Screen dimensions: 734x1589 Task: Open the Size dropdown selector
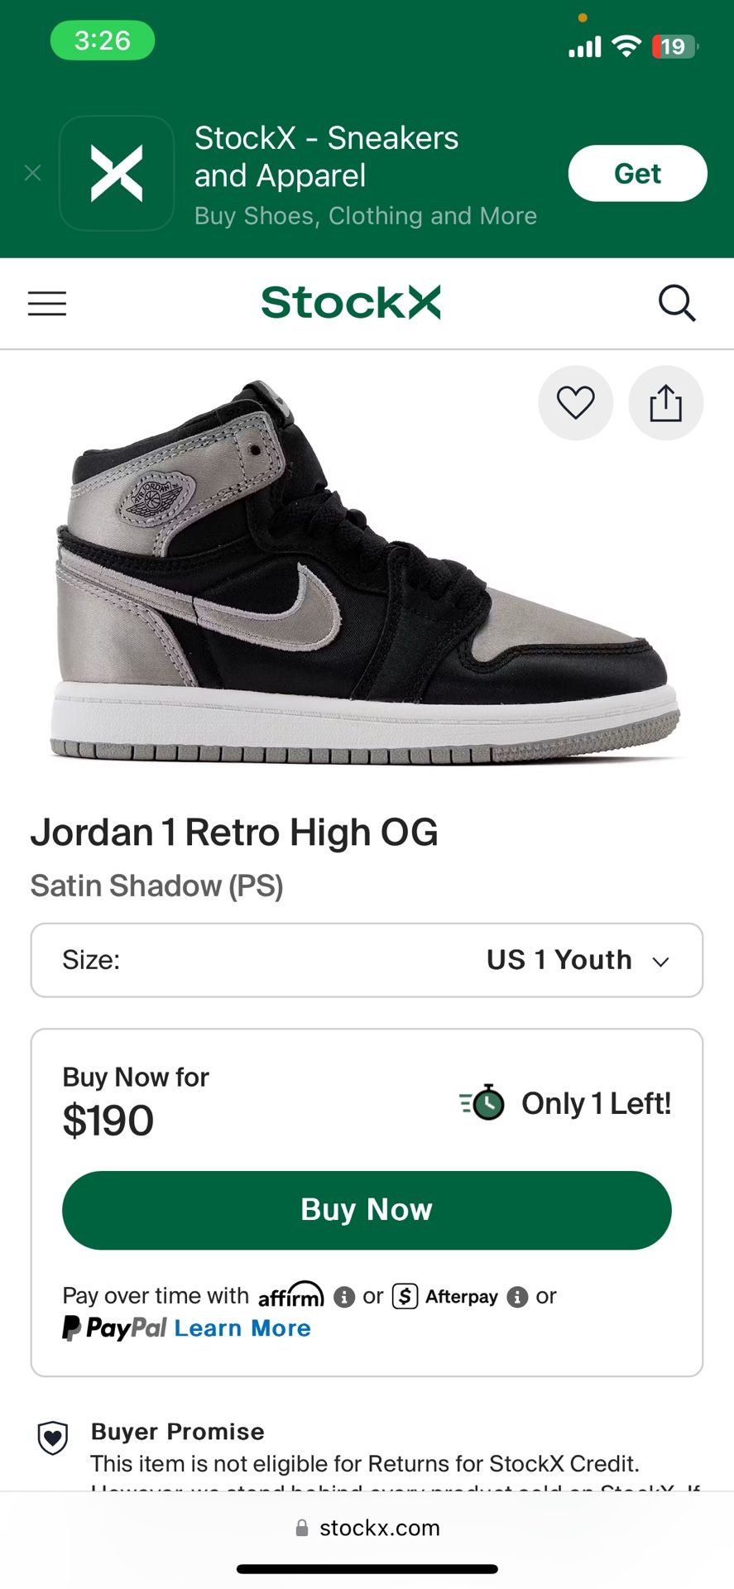tap(367, 960)
